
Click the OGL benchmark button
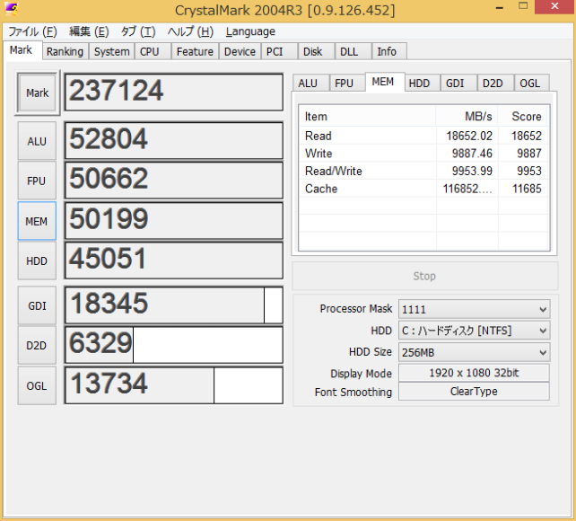click(37, 385)
